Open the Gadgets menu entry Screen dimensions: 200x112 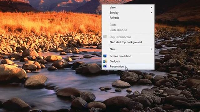click(x=128, y=61)
